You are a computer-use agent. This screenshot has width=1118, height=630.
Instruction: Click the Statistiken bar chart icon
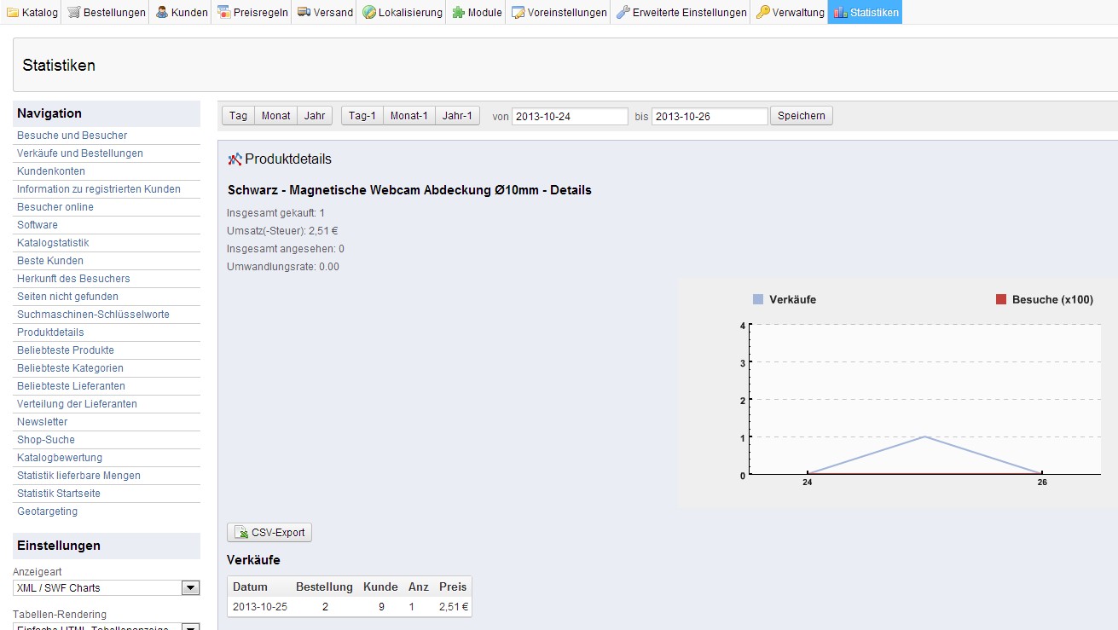coord(841,13)
